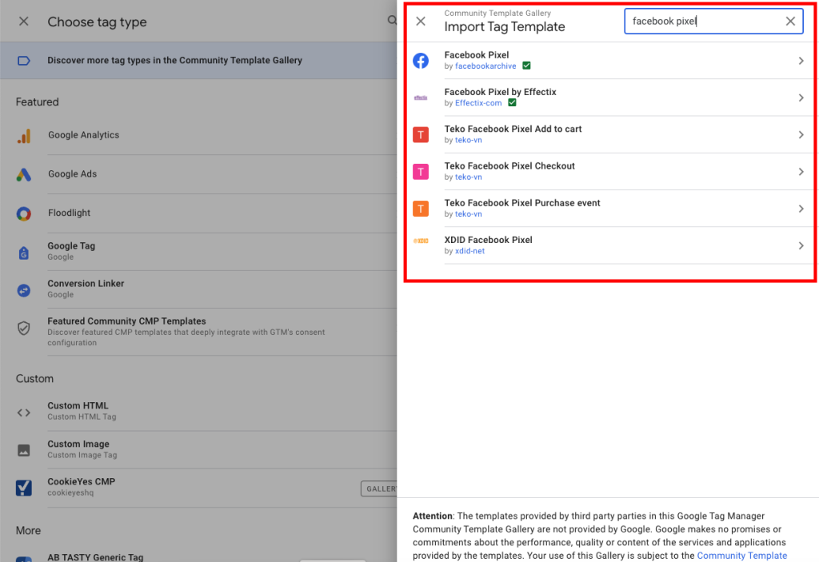Click the Custom HTML code brackets icon
This screenshot has height=562, width=819.
click(23, 413)
